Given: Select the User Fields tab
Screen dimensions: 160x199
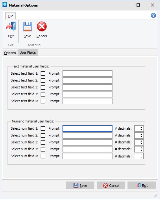Looking at the screenshot, I should point(28,52).
